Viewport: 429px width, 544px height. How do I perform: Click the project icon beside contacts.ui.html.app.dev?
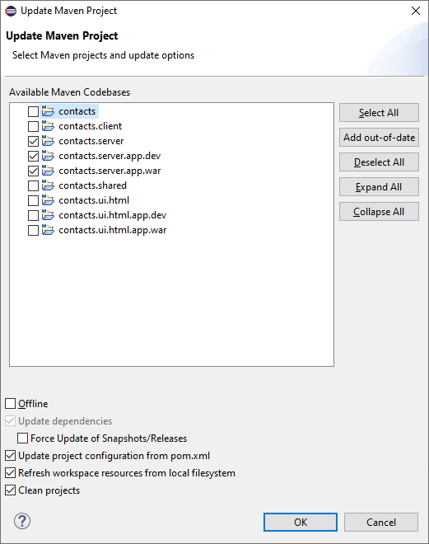point(48,215)
